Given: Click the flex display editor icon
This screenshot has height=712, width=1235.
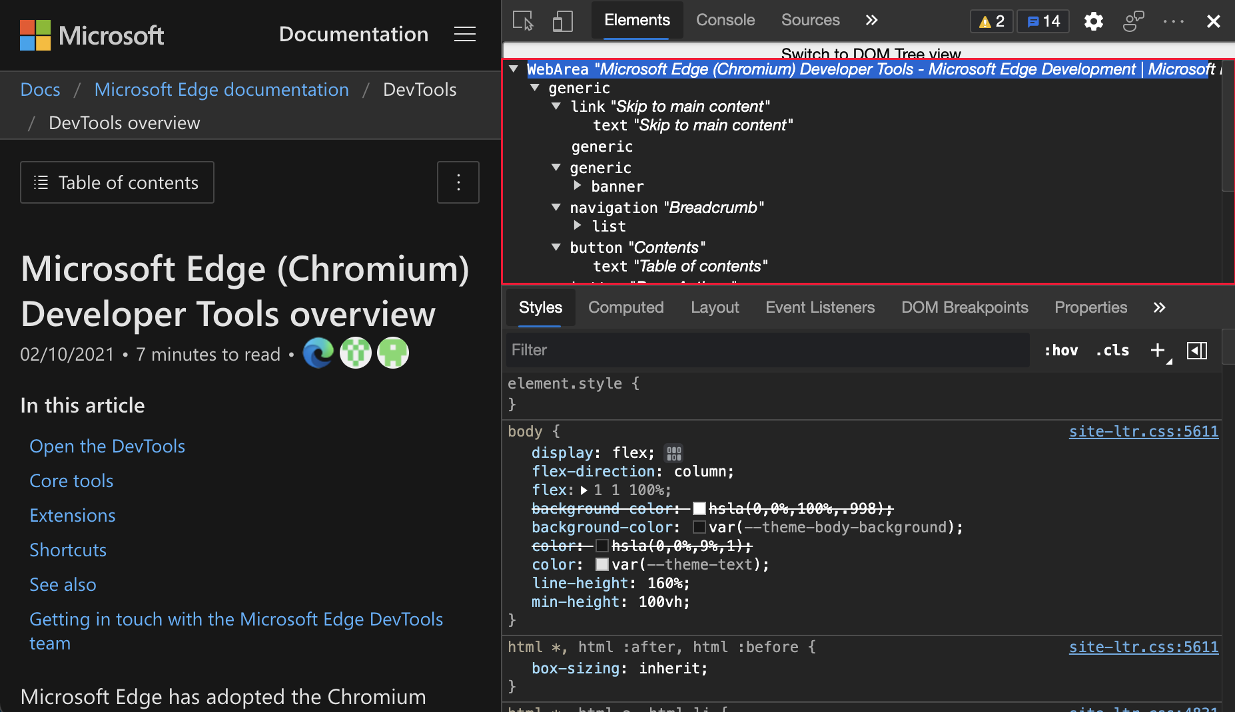Looking at the screenshot, I should point(674,452).
